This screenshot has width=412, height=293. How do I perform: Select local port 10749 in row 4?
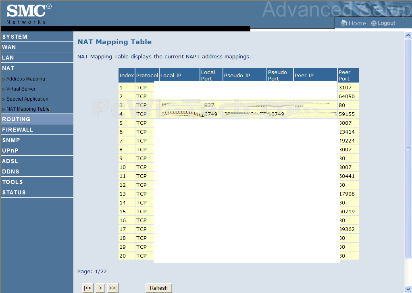point(209,114)
